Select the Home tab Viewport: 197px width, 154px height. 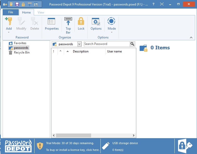pyautogui.click(x=26, y=12)
